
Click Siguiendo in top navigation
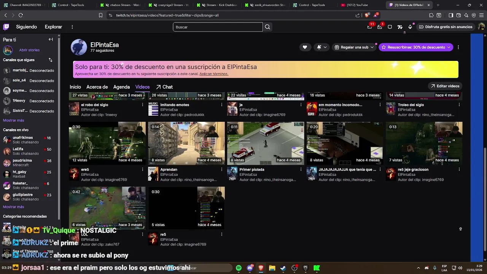[27, 27]
